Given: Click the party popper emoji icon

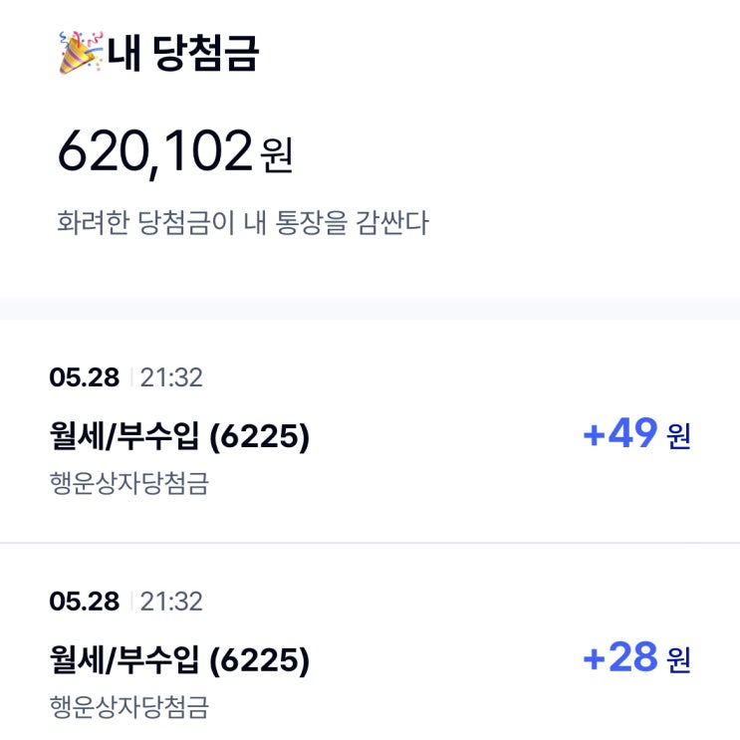Looking at the screenshot, I should point(79,53).
